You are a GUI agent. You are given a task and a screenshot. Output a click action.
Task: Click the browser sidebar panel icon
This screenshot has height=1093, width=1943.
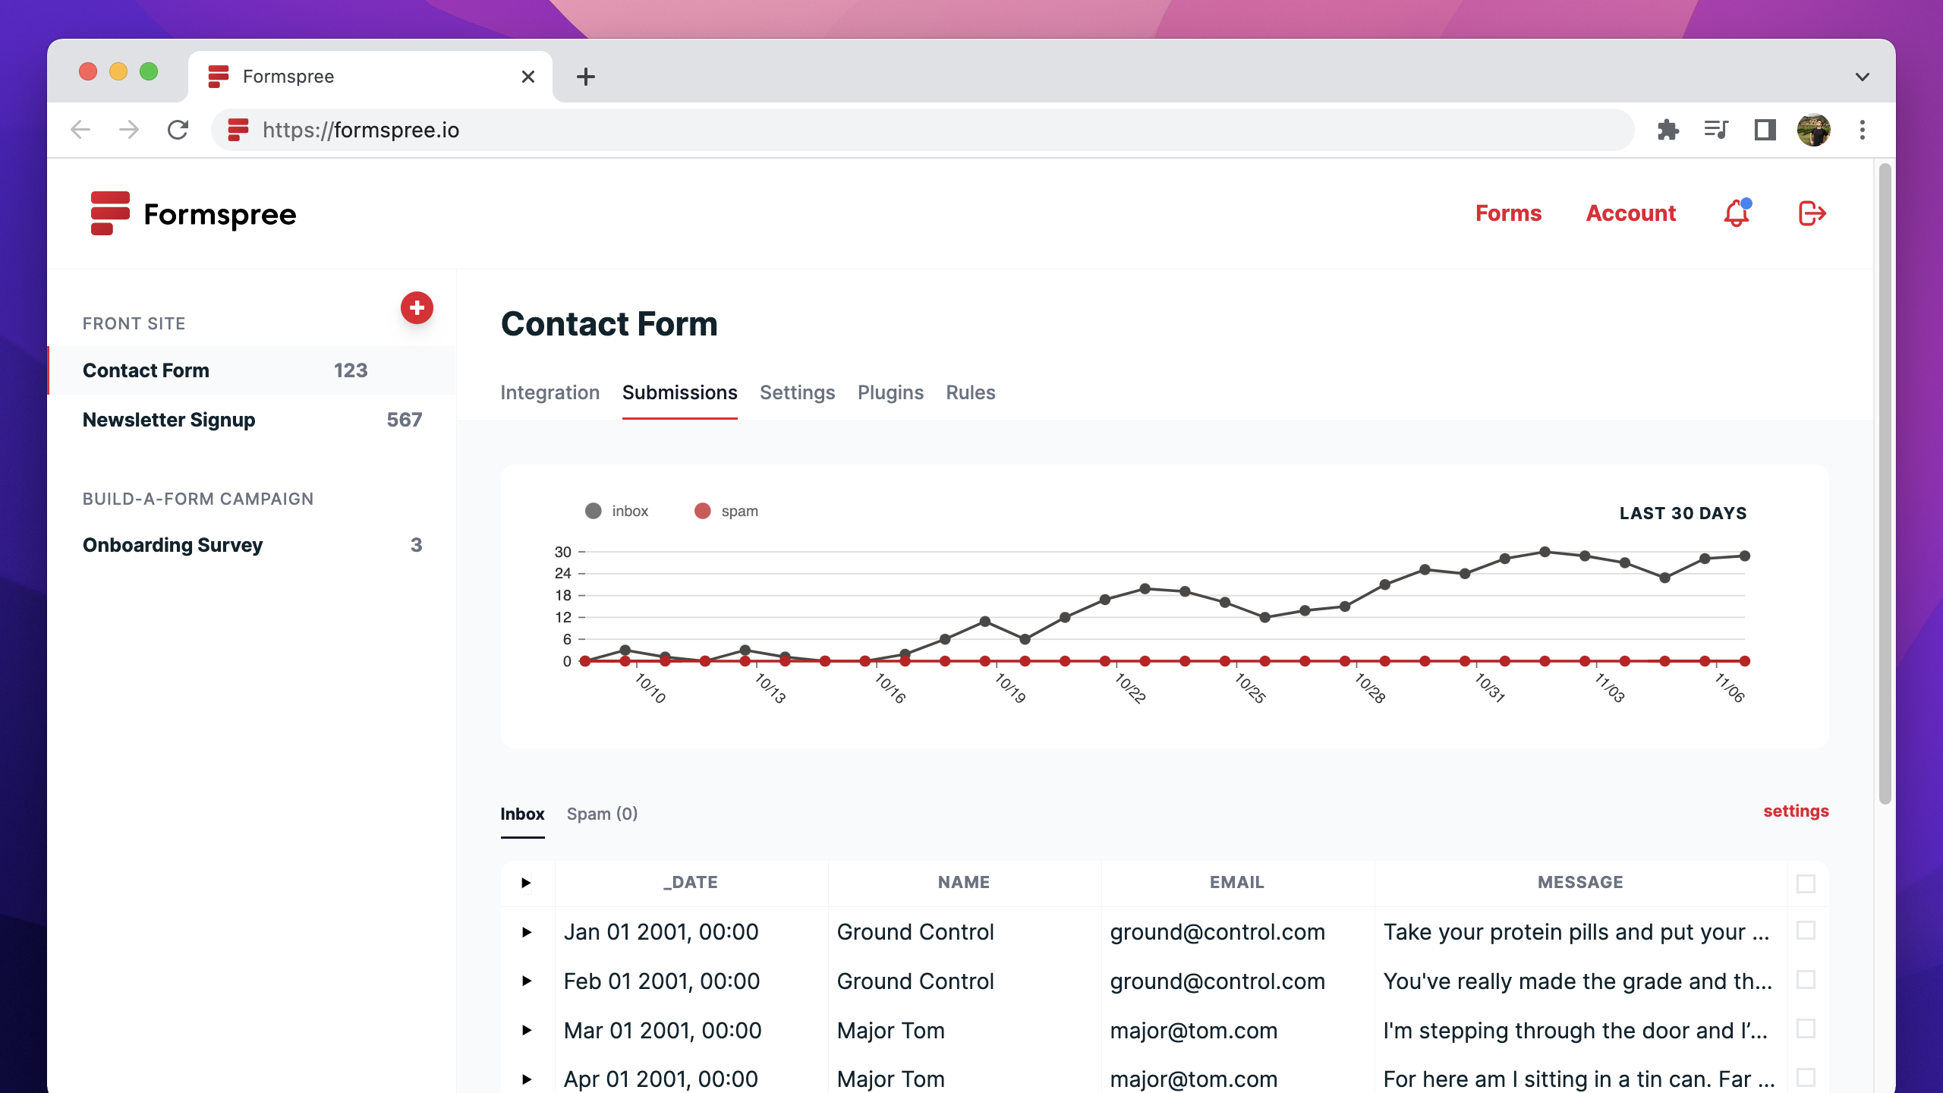(x=1764, y=130)
